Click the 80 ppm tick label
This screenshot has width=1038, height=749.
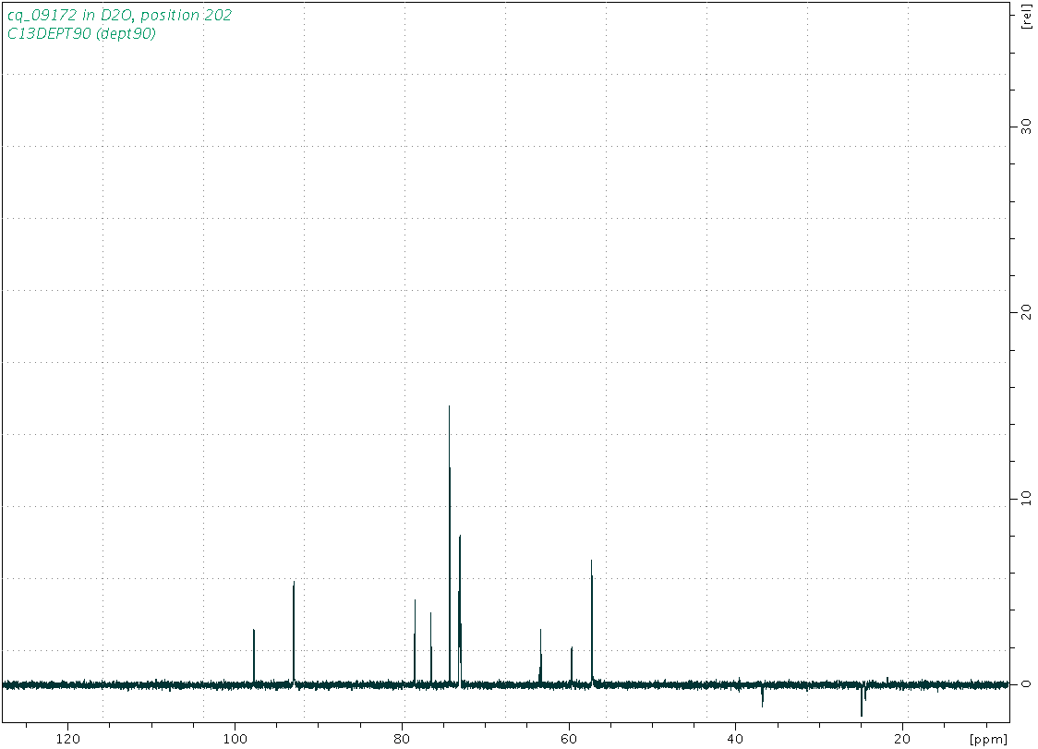402,739
